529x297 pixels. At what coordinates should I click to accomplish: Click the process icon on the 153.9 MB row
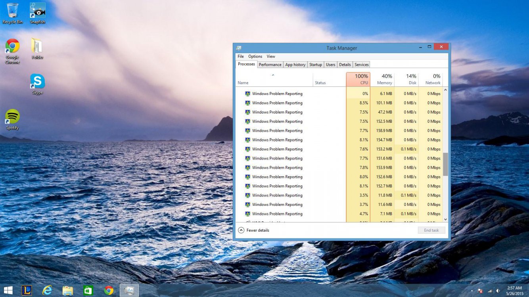[x=248, y=168]
